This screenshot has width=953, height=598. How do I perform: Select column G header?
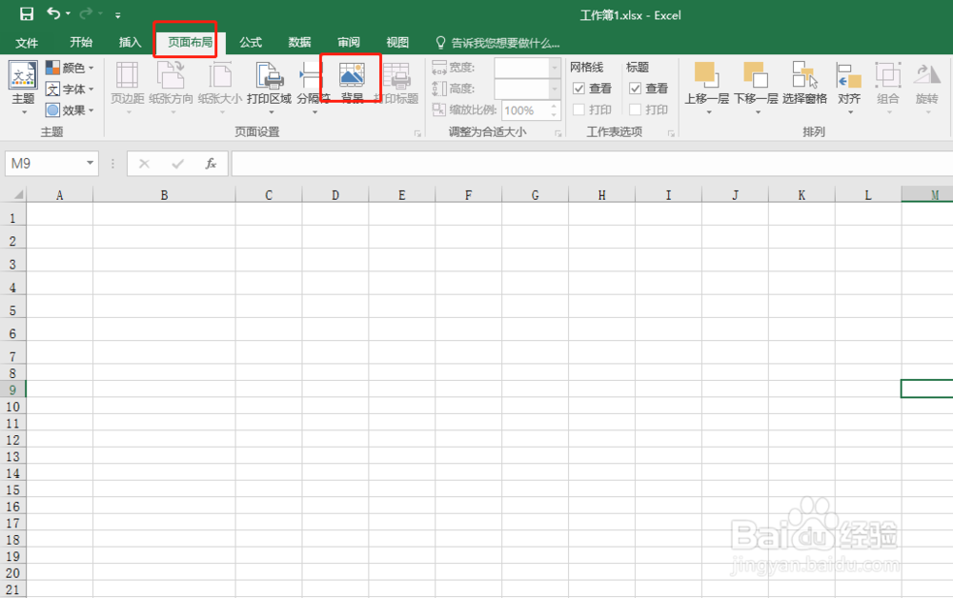click(x=535, y=195)
